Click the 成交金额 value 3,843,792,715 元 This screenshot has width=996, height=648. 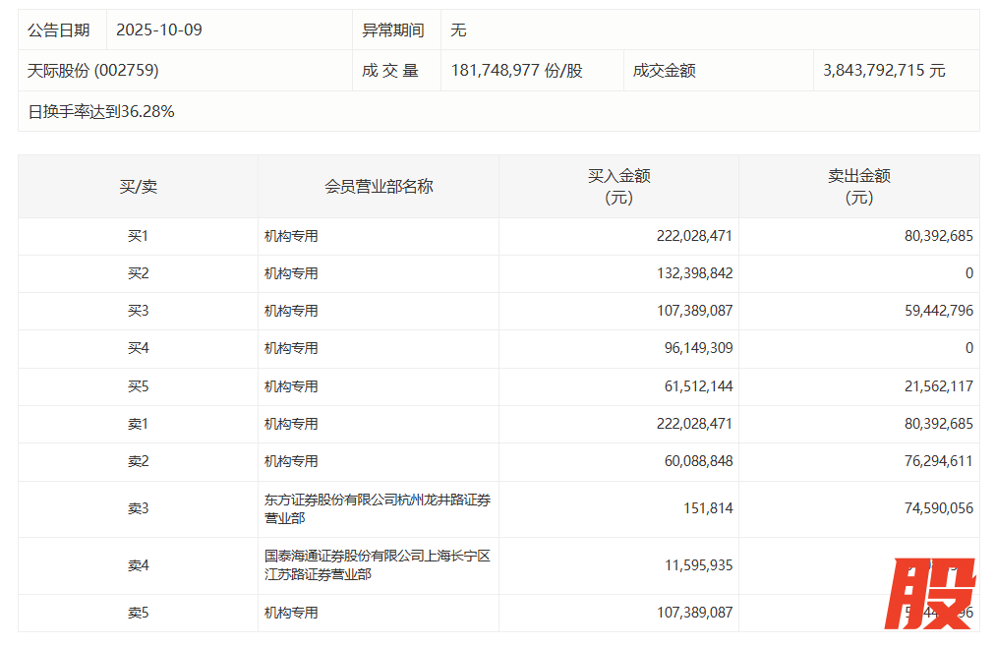click(884, 71)
